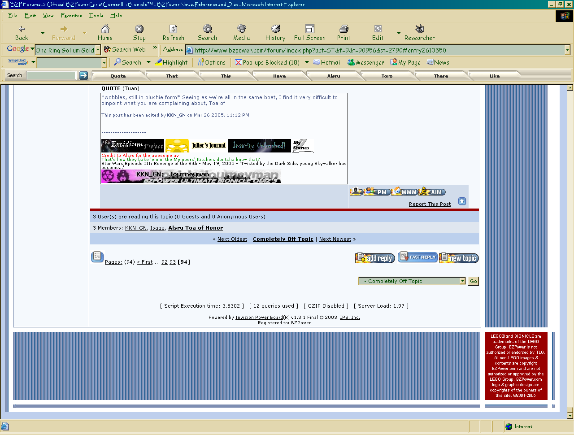Screen dimensions: 574x435
Task: Open Hotmail from the MSN toolbar
Action: tap(328, 62)
